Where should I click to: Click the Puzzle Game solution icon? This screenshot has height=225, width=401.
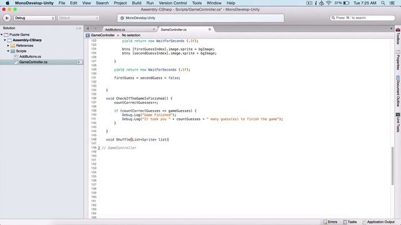[x=6, y=35]
